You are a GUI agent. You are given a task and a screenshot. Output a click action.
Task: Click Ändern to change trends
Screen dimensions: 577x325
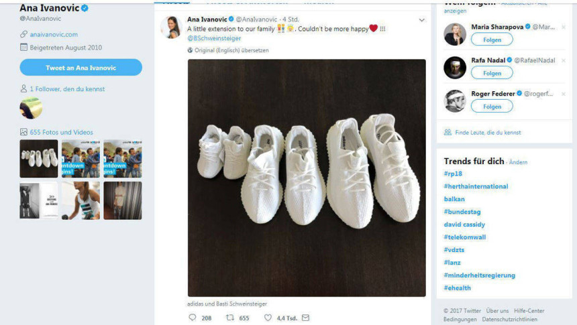pos(519,162)
